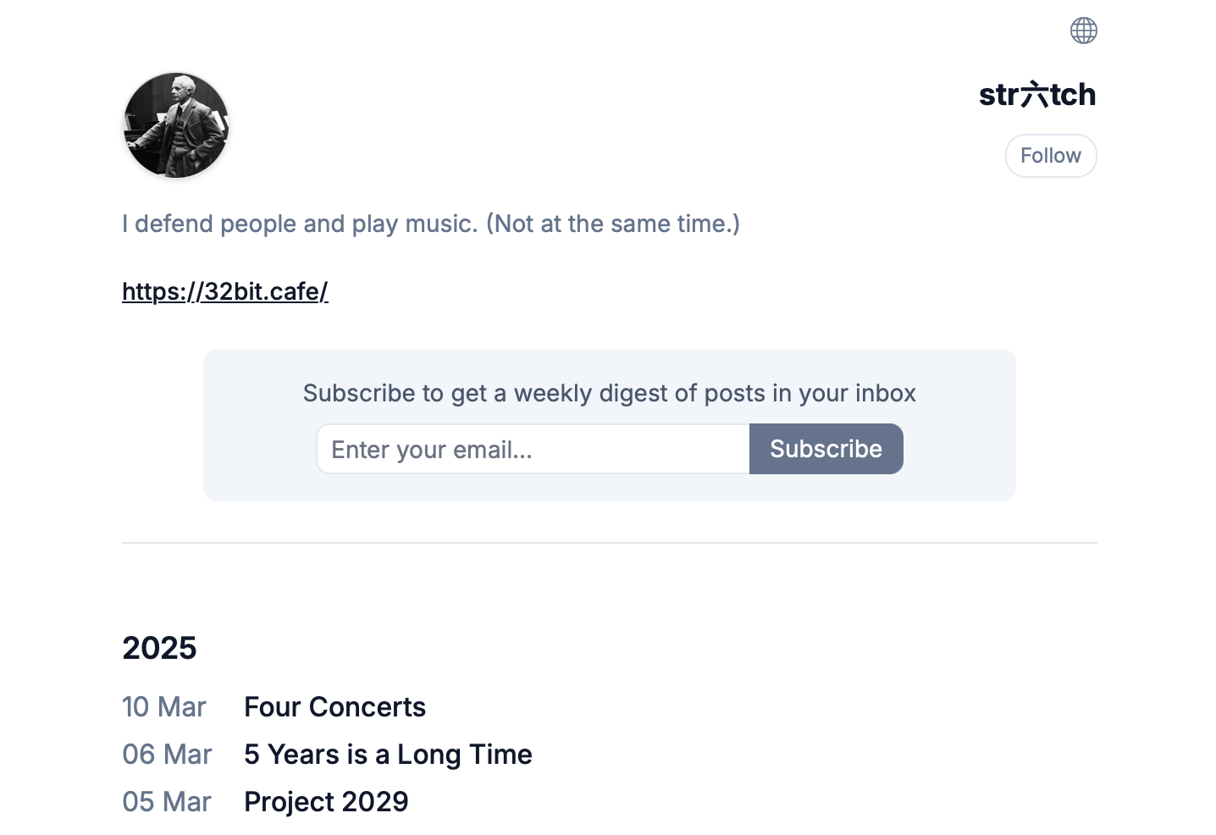The height and width of the screenshot is (835, 1216).
Task: Open the Project 2029 post
Action: (326, 802)
